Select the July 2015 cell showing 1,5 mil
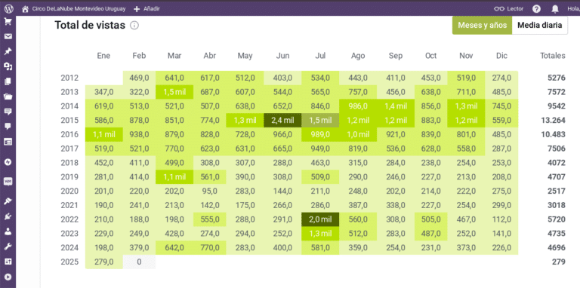The width and height of the screenshot is (580, 288). pos(320,121)
